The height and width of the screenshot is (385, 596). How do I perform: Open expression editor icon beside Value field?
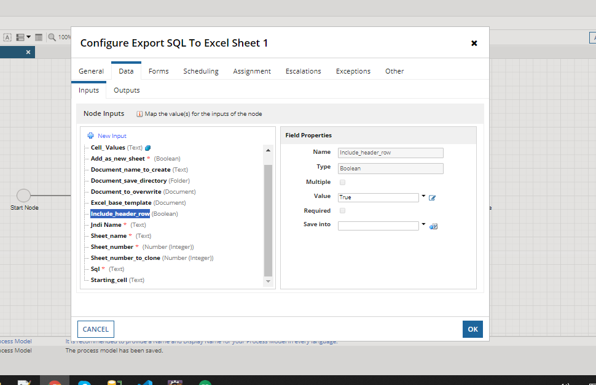[432, 197]
